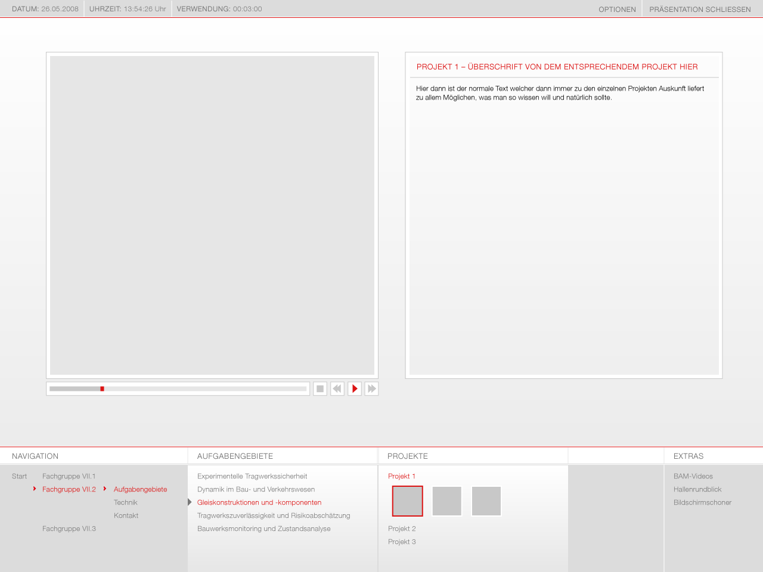
Task: Expand Projekt 2 in the projects list
Action: click(402, 529)
